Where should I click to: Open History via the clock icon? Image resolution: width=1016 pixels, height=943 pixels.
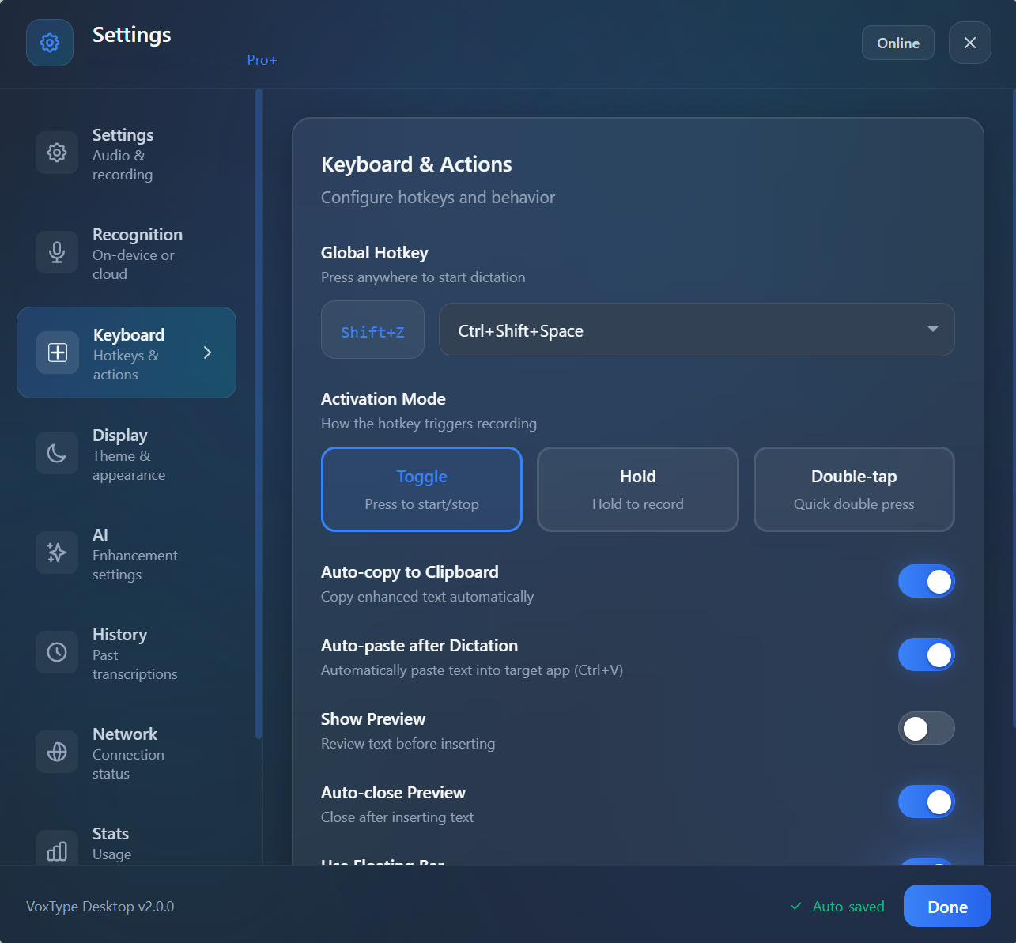(x=56, y=652)
